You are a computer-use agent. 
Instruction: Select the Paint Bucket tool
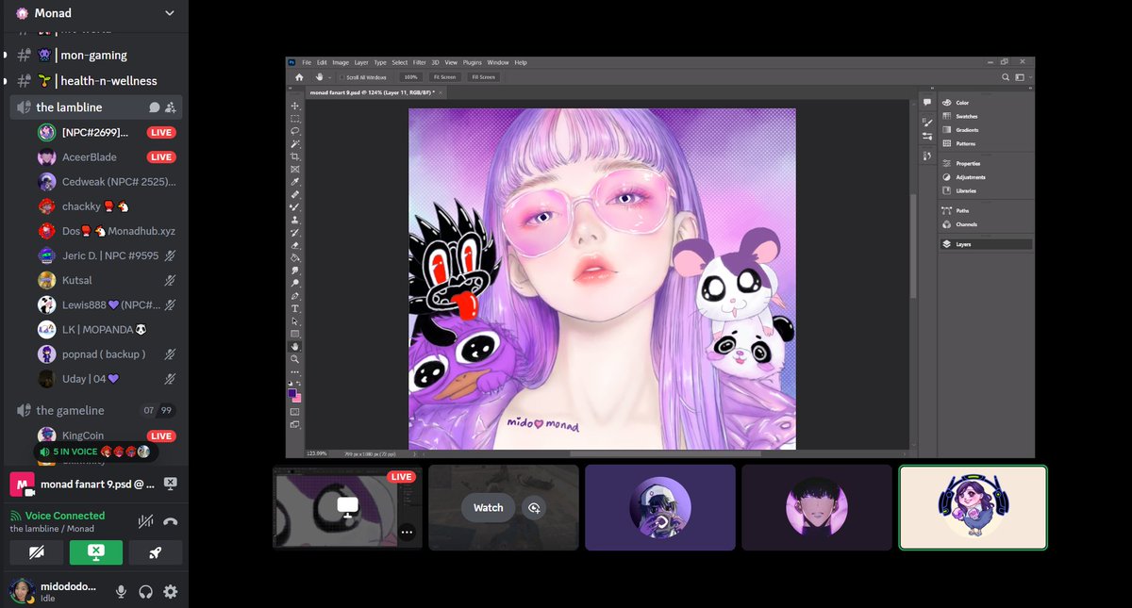tap(295, 257)
